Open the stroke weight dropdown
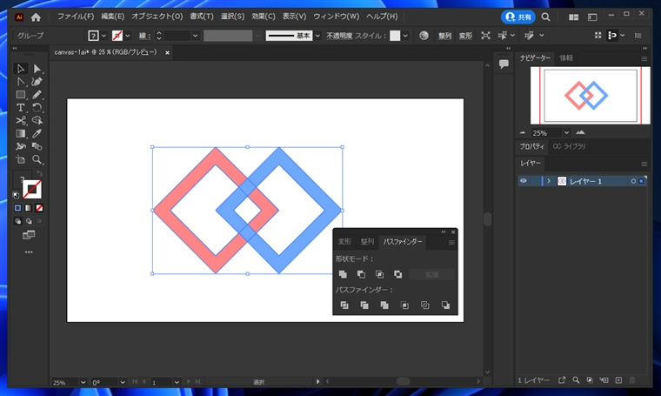661x396 pixels. (x=195, y=36)
